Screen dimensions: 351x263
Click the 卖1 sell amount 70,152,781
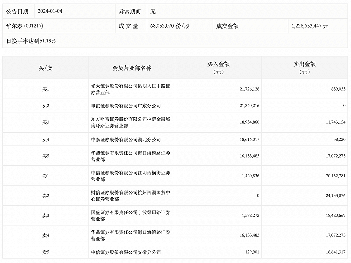335,176
